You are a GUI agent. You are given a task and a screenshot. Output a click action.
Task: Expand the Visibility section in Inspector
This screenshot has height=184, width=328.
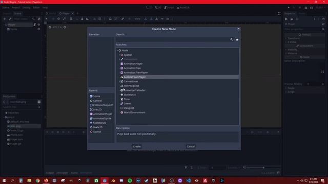click(292, 50)
